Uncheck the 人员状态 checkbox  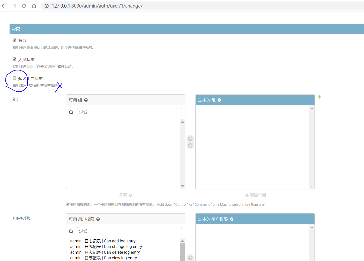pyautogui.click(x=15, y=59)
